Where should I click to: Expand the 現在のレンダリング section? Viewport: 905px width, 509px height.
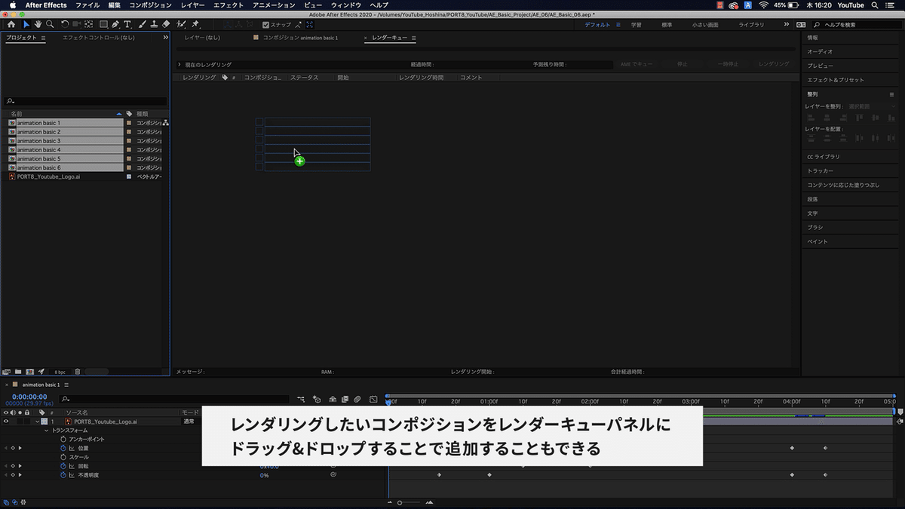(x=179, y=65)
